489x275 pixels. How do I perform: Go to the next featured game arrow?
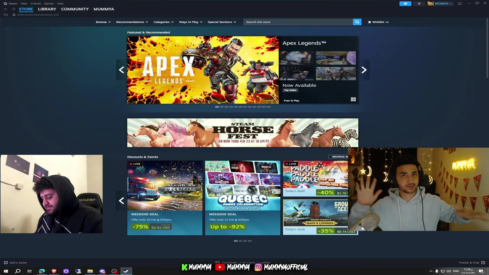click(364, 70)
